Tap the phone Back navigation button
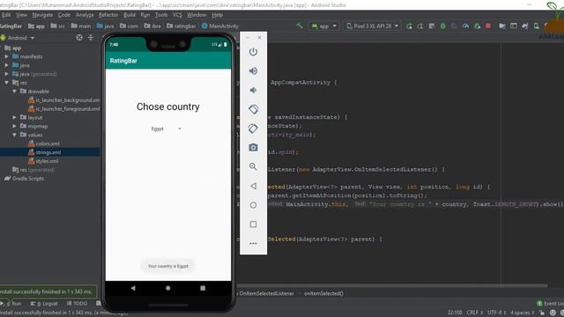Image resolution: width=564 pixels, height=317 pixels. coord(133,288)
